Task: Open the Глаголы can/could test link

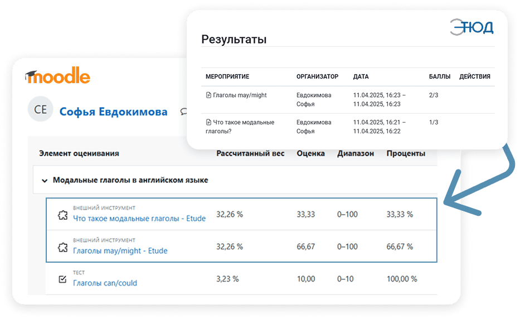Action: (105, 283)
